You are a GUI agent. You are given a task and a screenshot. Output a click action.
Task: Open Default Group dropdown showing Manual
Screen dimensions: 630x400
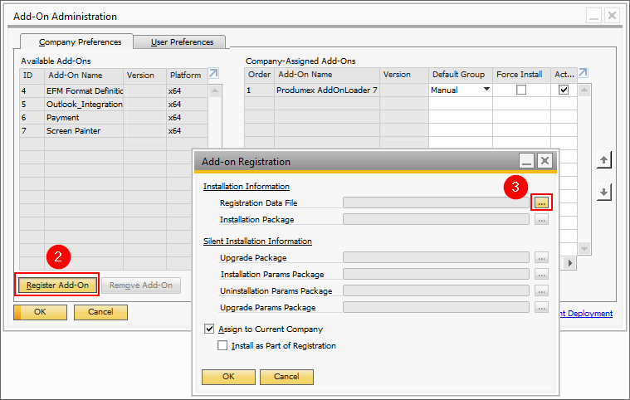[x=486, y=90]
